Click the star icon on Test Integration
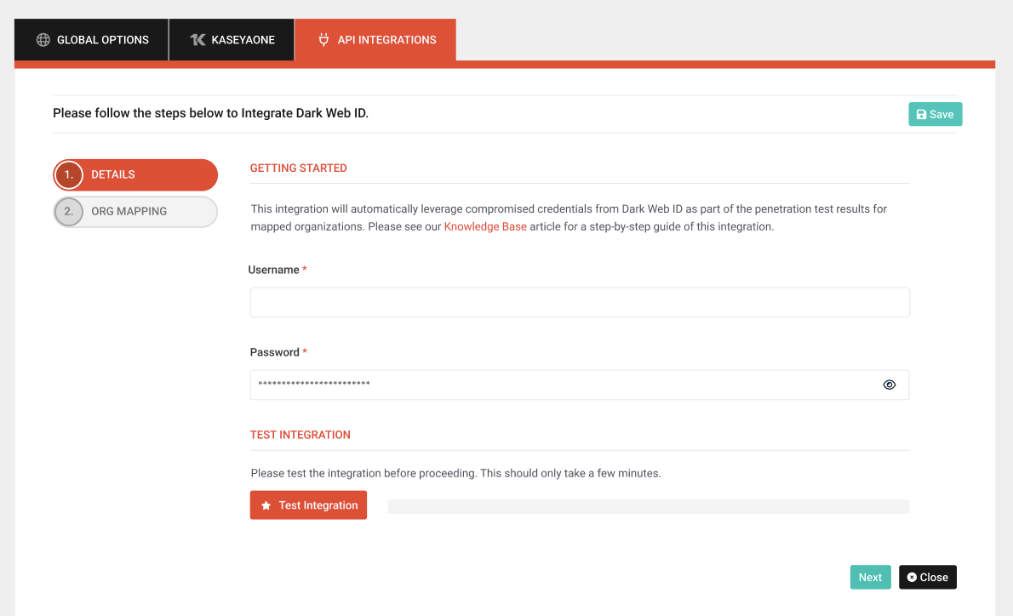Viewport: 1013px width, 616px height. click(x=266, y=505)
